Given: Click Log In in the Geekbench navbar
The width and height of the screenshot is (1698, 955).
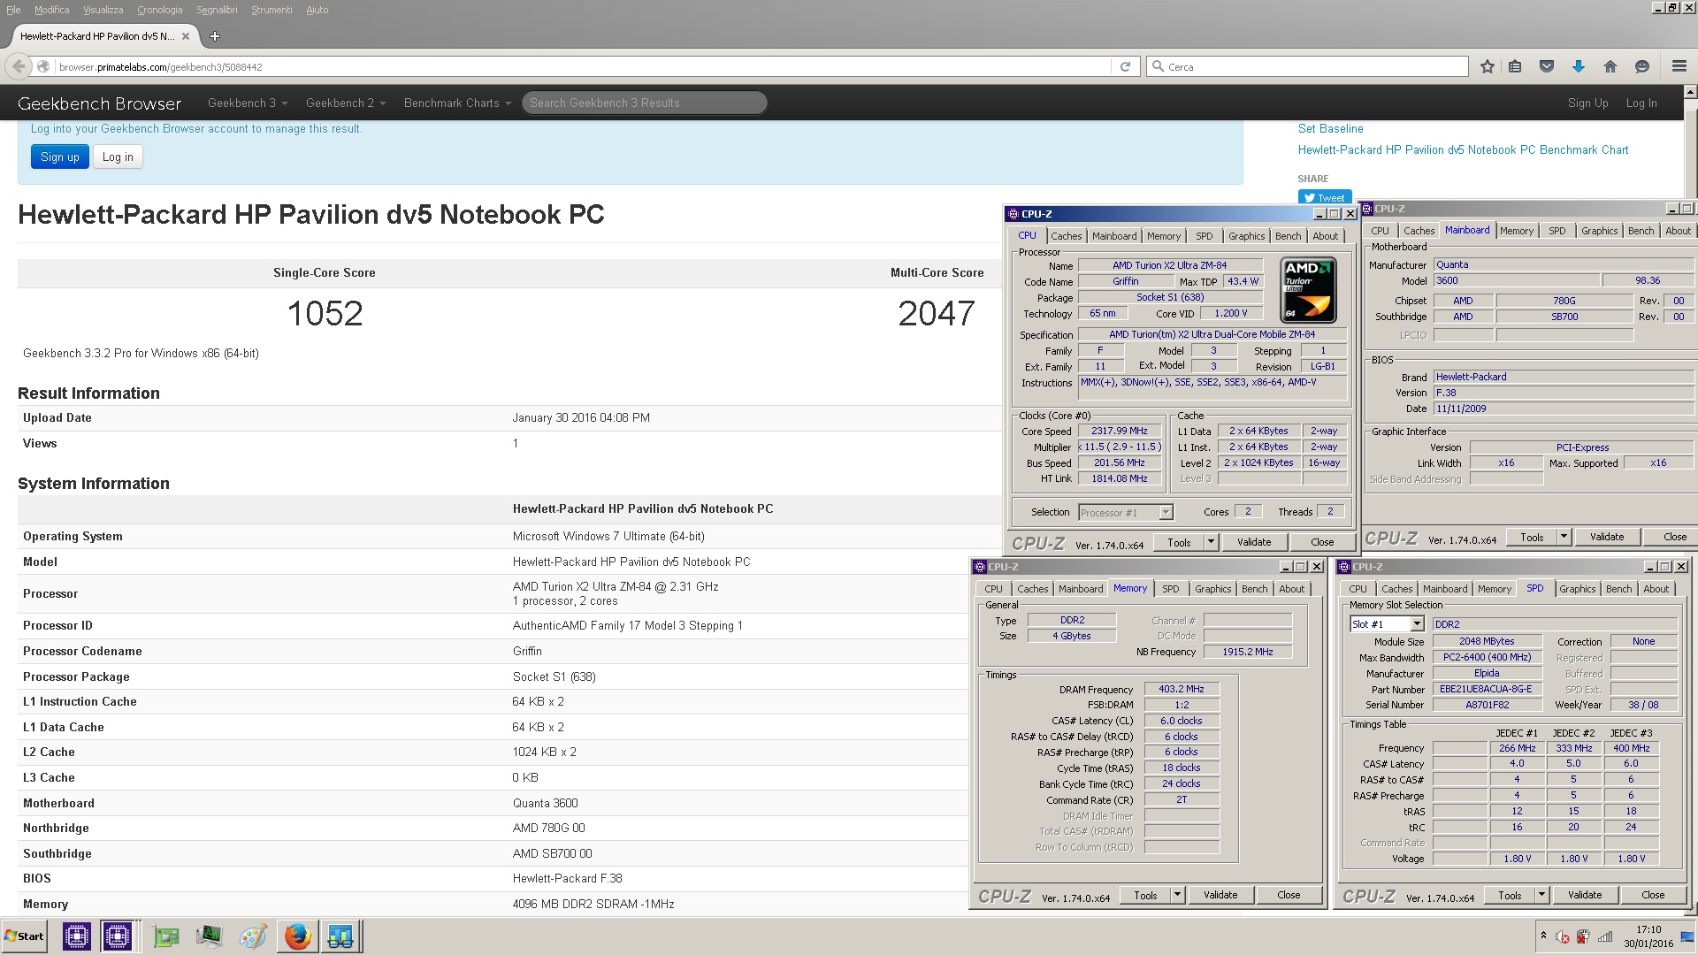Looking at the screenshot, I should [1641, 103].
